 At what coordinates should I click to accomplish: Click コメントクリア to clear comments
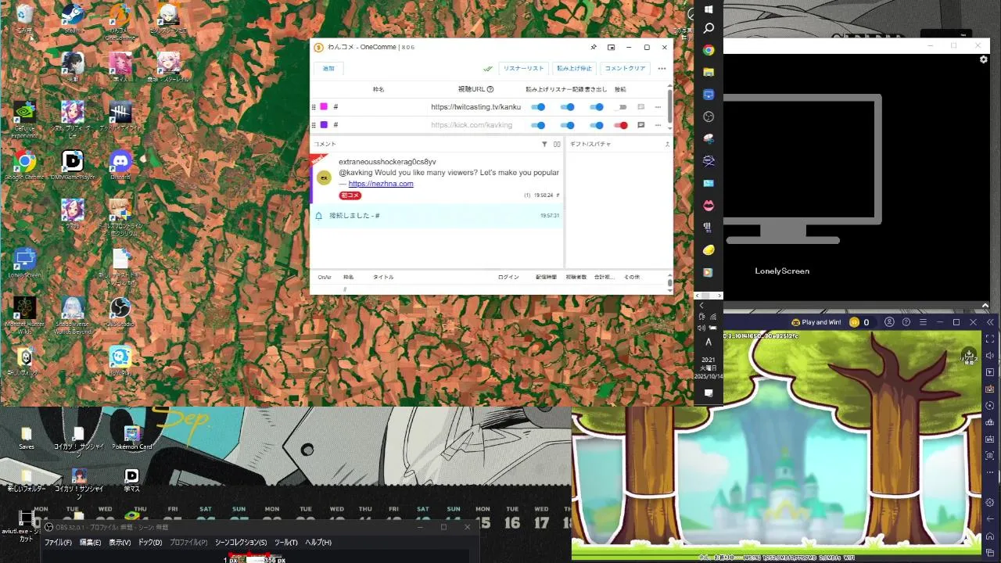[625, 69]
